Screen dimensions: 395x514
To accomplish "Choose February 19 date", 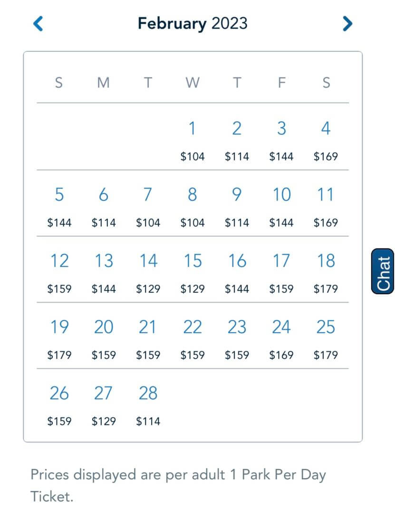I will (x=59, y=339).
